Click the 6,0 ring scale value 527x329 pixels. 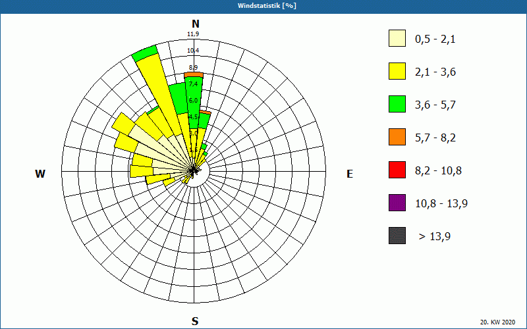[193, 101]
